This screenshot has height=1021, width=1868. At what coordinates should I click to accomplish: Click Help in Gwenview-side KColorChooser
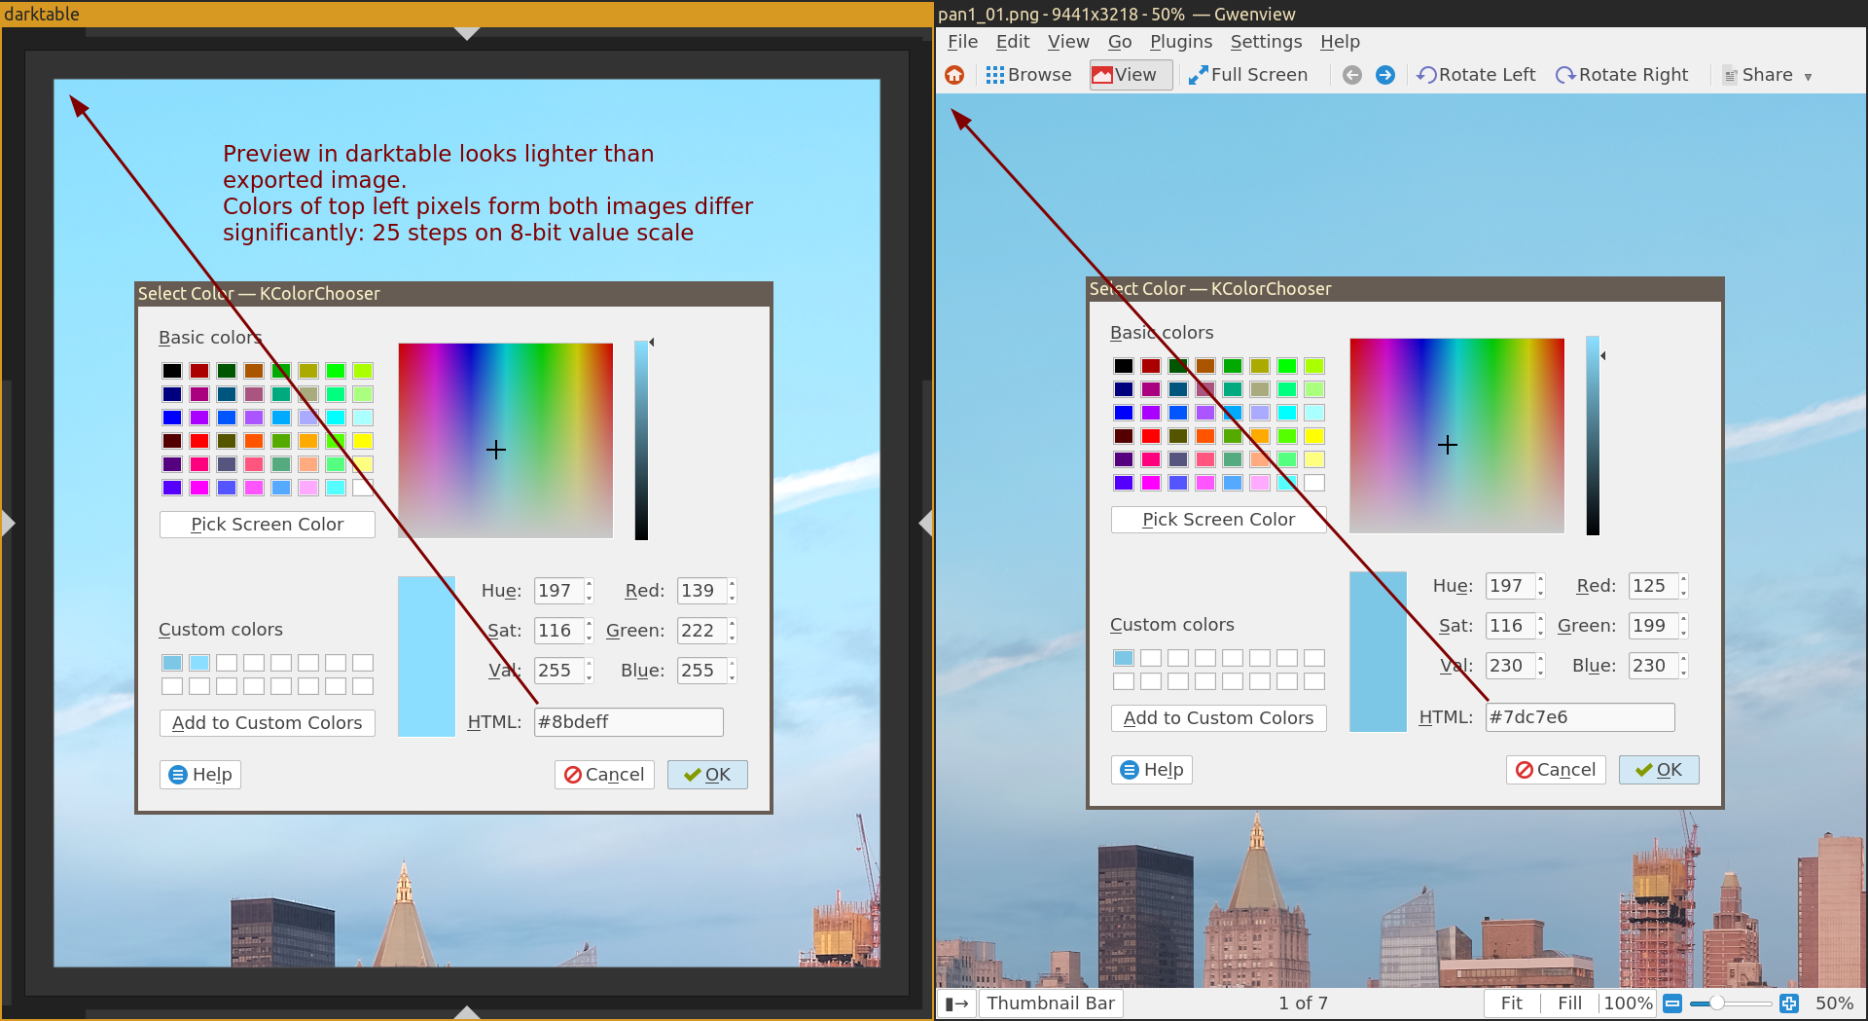pos(1152,770)
